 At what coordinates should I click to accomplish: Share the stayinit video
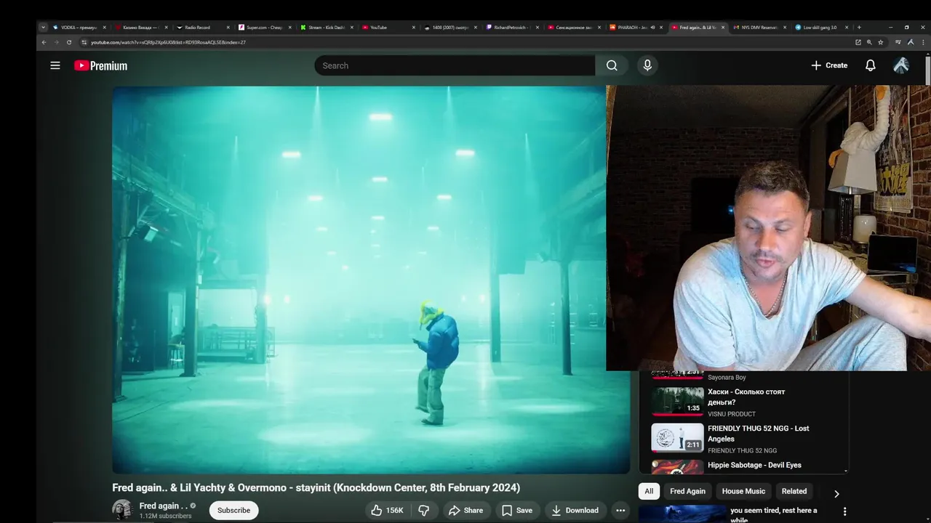point(465,511)
